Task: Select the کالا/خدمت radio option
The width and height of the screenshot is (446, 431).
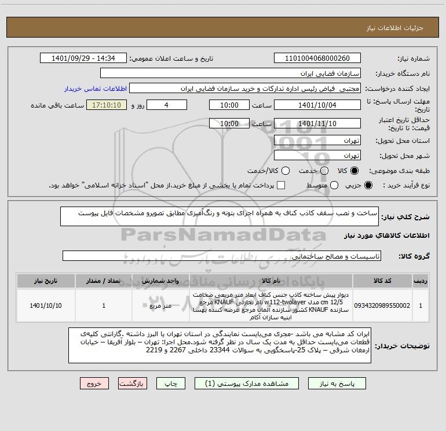Action: click(x=286, y=171)
